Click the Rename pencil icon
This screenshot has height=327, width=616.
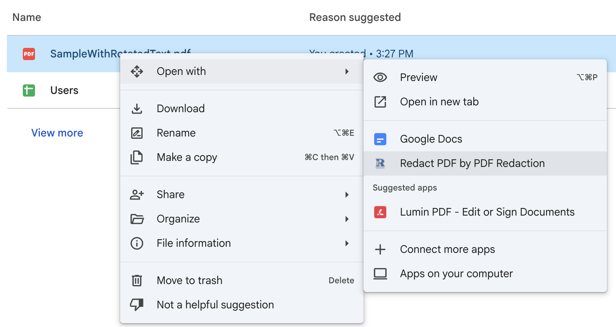tap(137, 133)
